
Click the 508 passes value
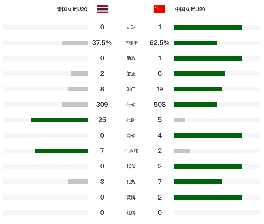point(160,105)
